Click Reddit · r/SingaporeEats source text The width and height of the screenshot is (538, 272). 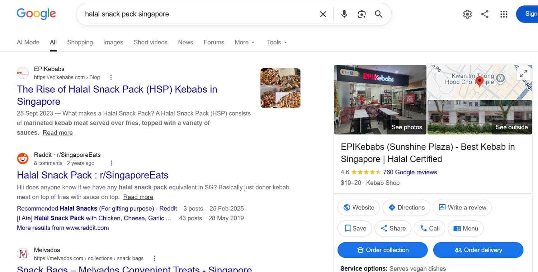67,155
